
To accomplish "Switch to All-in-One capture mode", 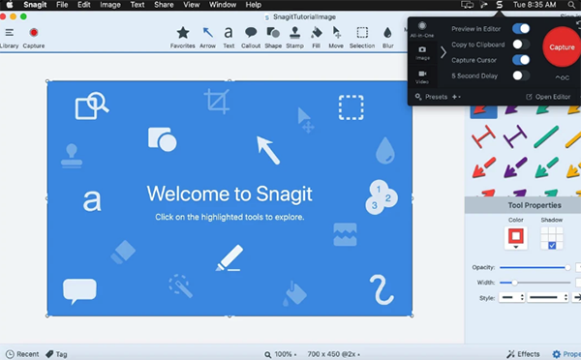I will click(x=422, y=29).
